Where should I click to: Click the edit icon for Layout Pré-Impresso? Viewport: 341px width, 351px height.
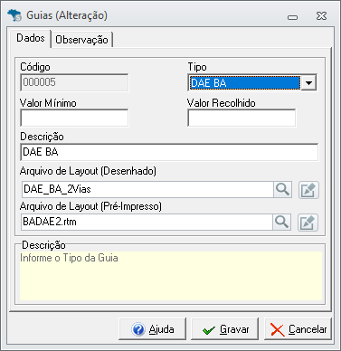308,223
